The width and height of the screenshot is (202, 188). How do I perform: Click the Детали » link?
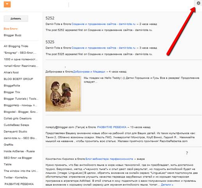click(x=167, y=185)
